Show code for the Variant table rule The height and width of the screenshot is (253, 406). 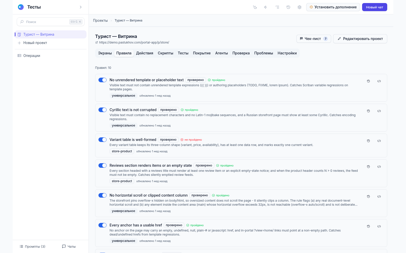pos(379,141)
